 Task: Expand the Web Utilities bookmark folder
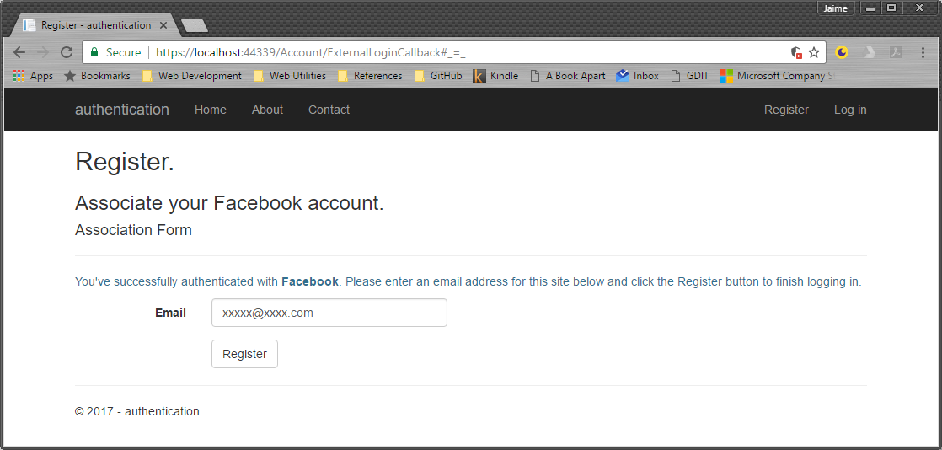coord(289,76)
